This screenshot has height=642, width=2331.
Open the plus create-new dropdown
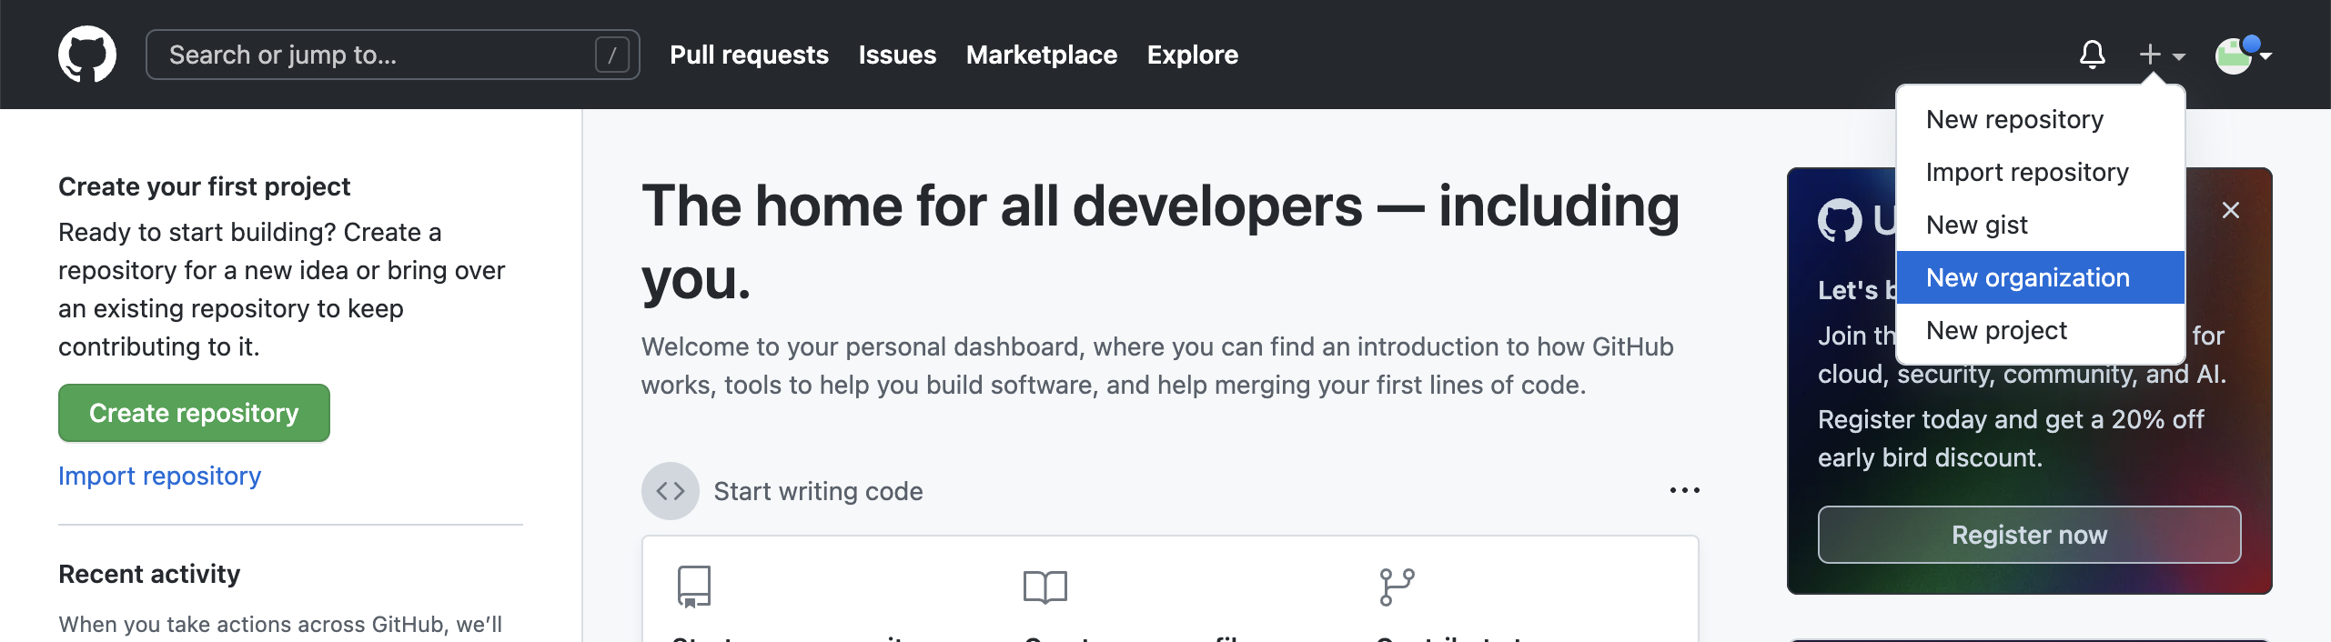coord(2151,55)
